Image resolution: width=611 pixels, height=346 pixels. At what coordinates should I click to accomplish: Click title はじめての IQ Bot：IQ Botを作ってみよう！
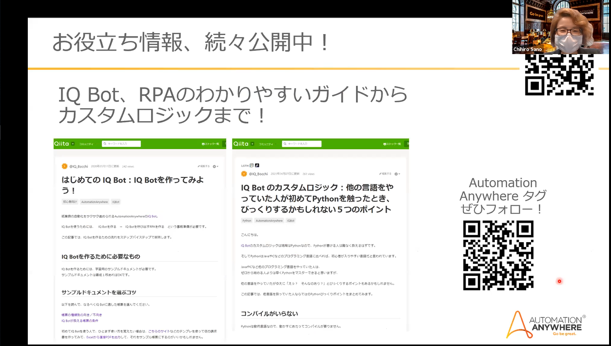tap(133, 185)
